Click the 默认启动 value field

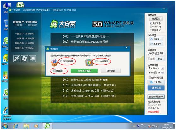coord(159,68)
